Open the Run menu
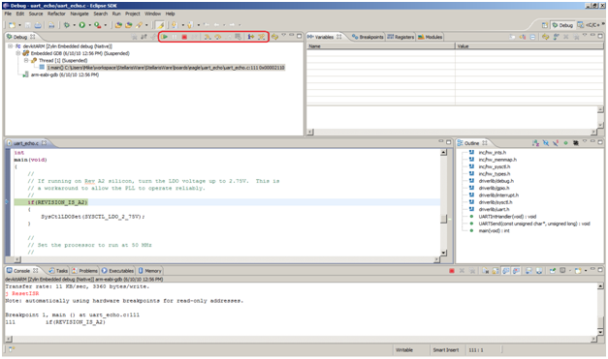Viewport: 608px width, 359px height. coord(116,14)
